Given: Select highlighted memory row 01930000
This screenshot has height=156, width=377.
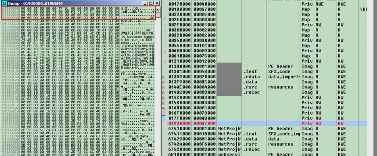Looking at the screenshot, I should 267,123.
